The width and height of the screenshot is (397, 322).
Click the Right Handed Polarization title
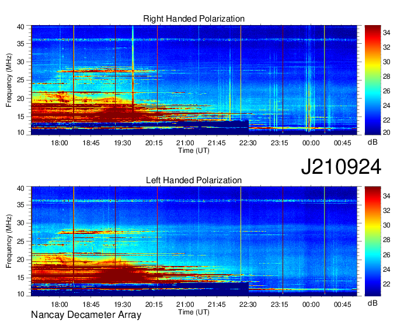click(194, 19)
